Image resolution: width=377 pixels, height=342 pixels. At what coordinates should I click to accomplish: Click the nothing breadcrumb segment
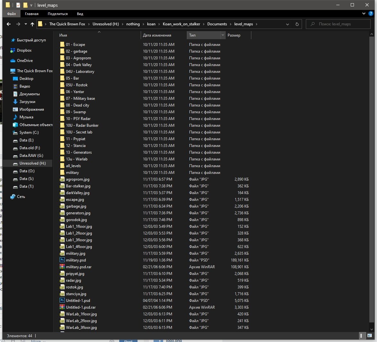pyautogui.click(x=133, y=24)
